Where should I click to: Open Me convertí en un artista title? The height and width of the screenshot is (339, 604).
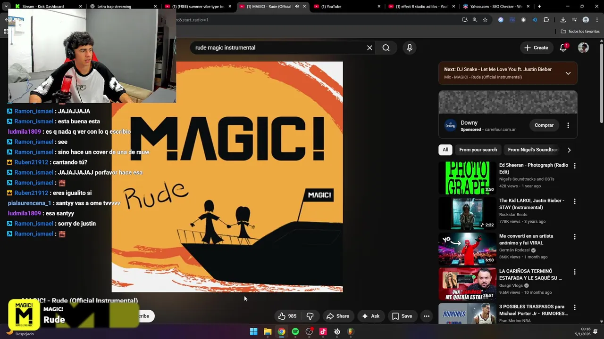(x=526, y=239)
